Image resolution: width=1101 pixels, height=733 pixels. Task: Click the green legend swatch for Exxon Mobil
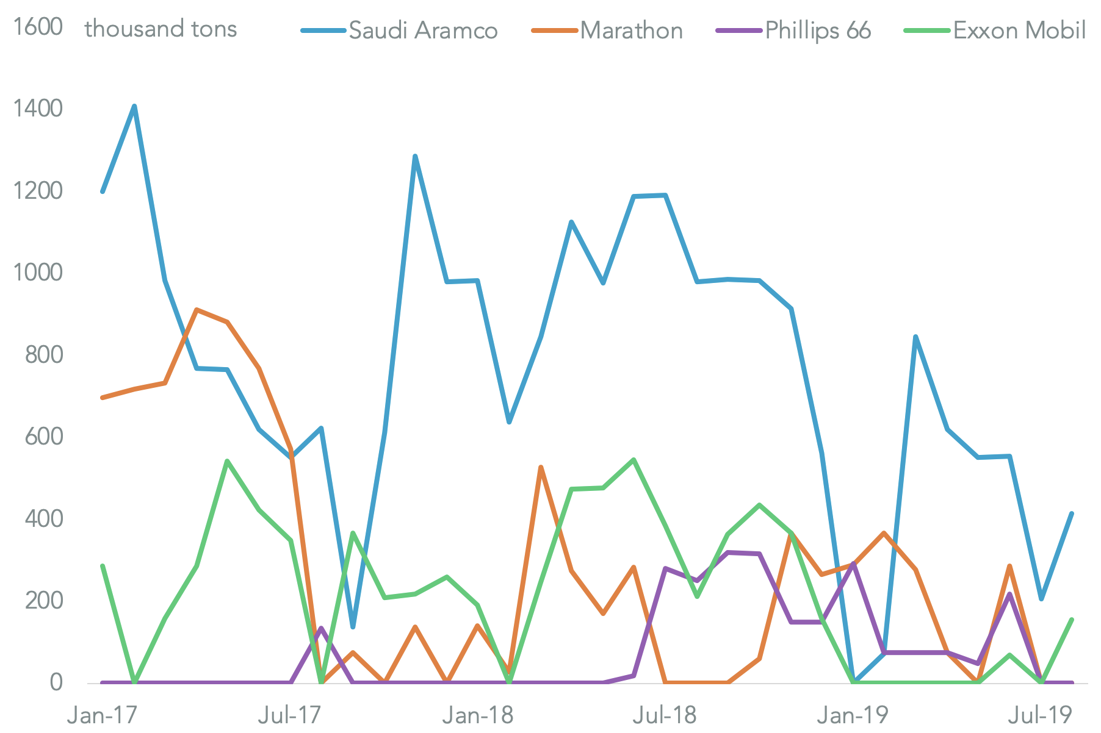click(927, 30)
